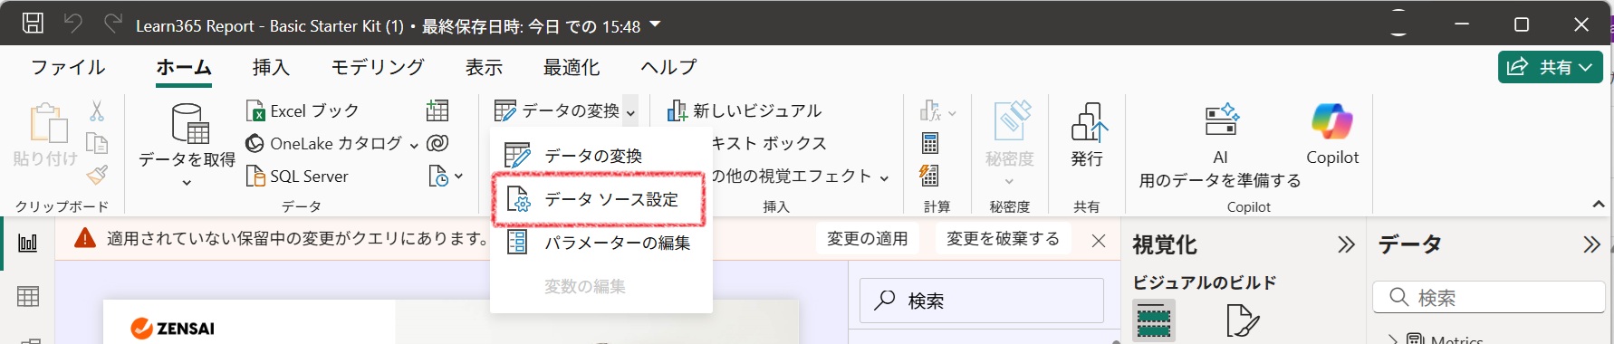Select 新しいビジュアル in ribbon
Image resolution: width=1614 pixels, height=344 pixels.
click(x=745, y=110)
